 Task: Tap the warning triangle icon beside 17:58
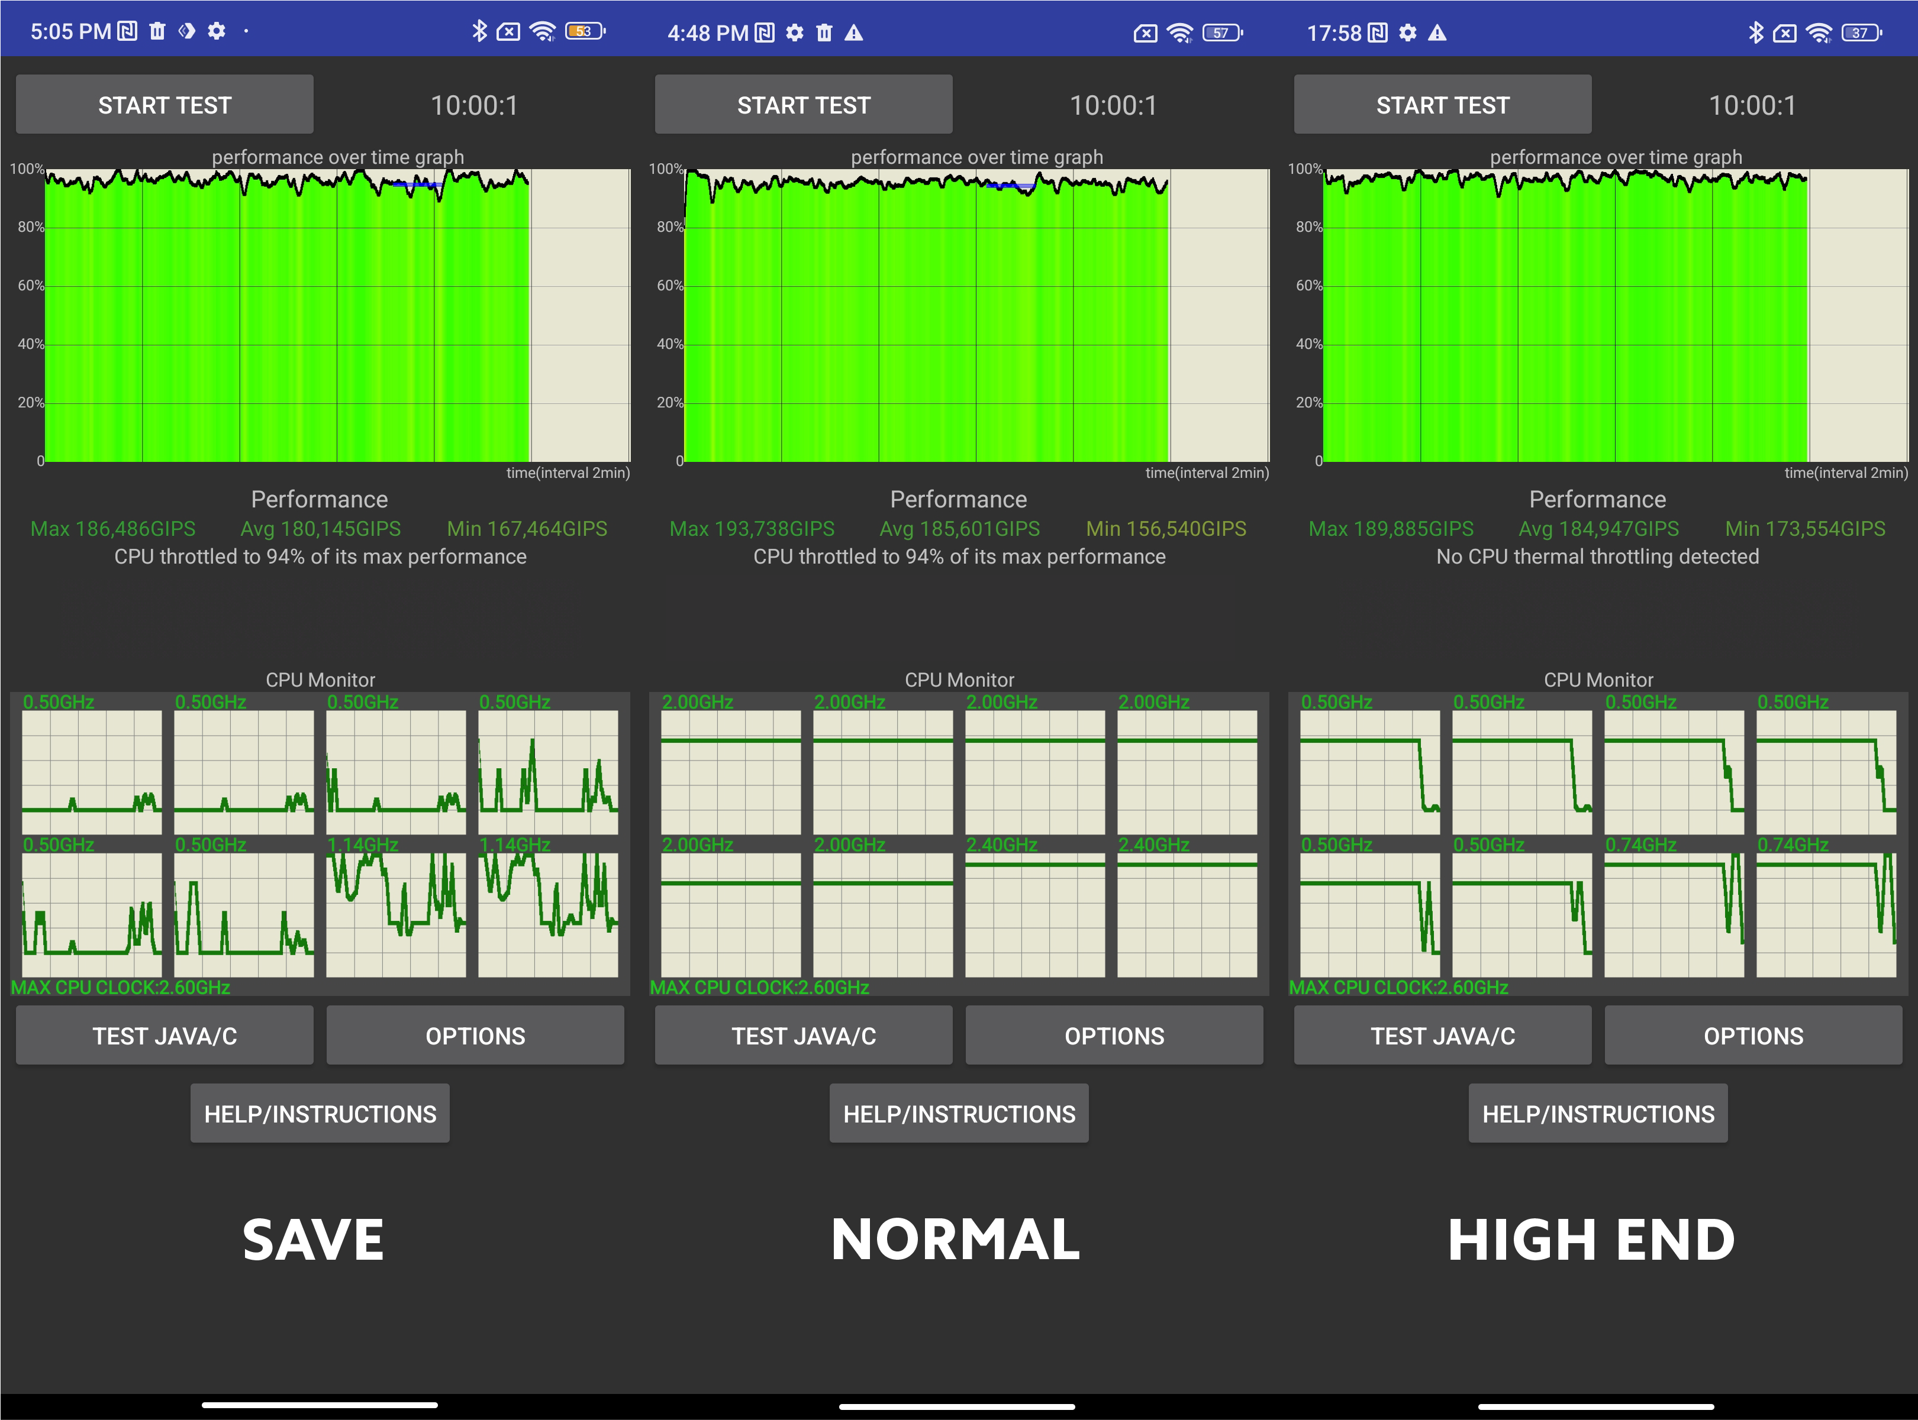1437,33
